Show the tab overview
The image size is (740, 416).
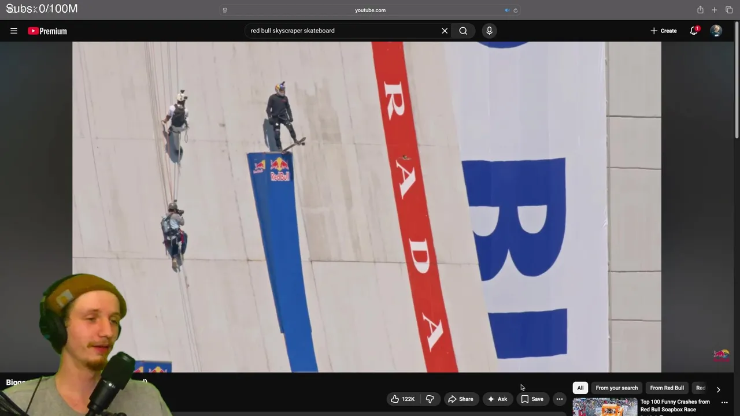coord(729,10)
